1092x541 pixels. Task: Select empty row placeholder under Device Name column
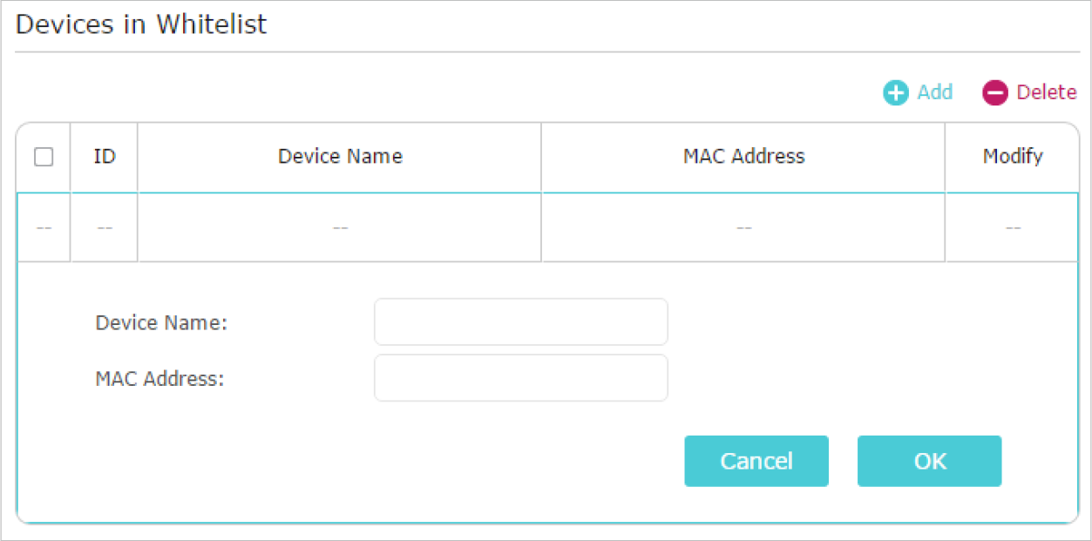(x=340, y=227)
